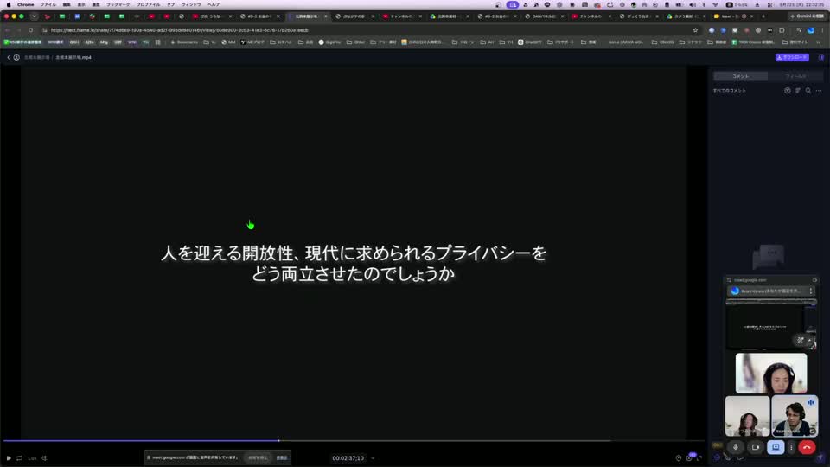Image resolution: width=830 pixels, height=467 pixels.
Task: End call with red hang-up button
Action: 807,447
